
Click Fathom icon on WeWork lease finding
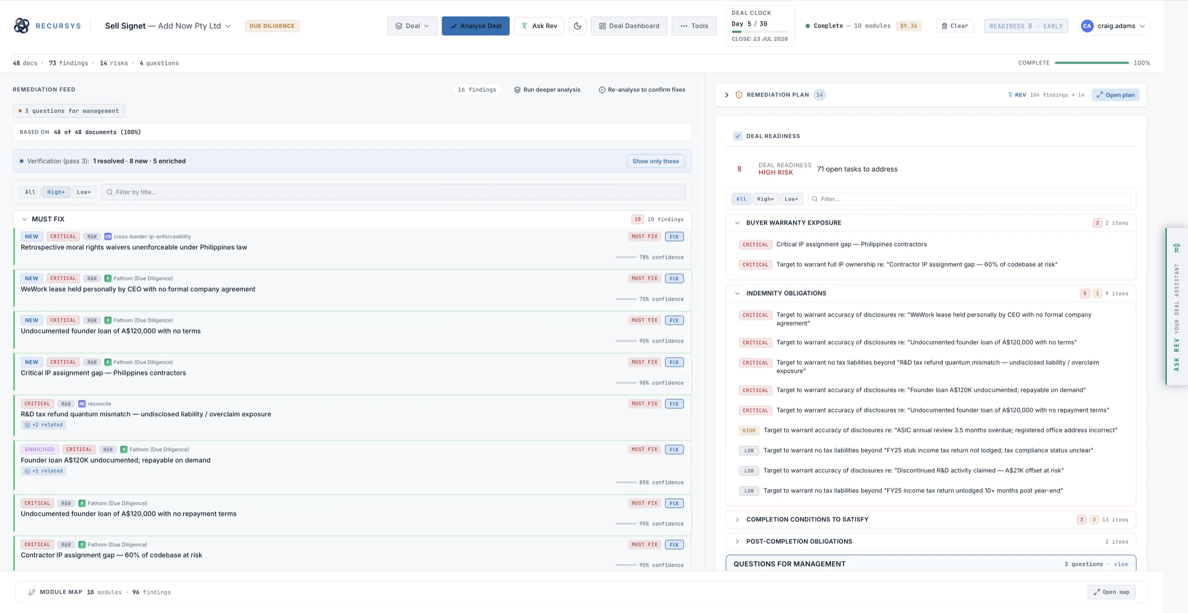pos(108,279)
